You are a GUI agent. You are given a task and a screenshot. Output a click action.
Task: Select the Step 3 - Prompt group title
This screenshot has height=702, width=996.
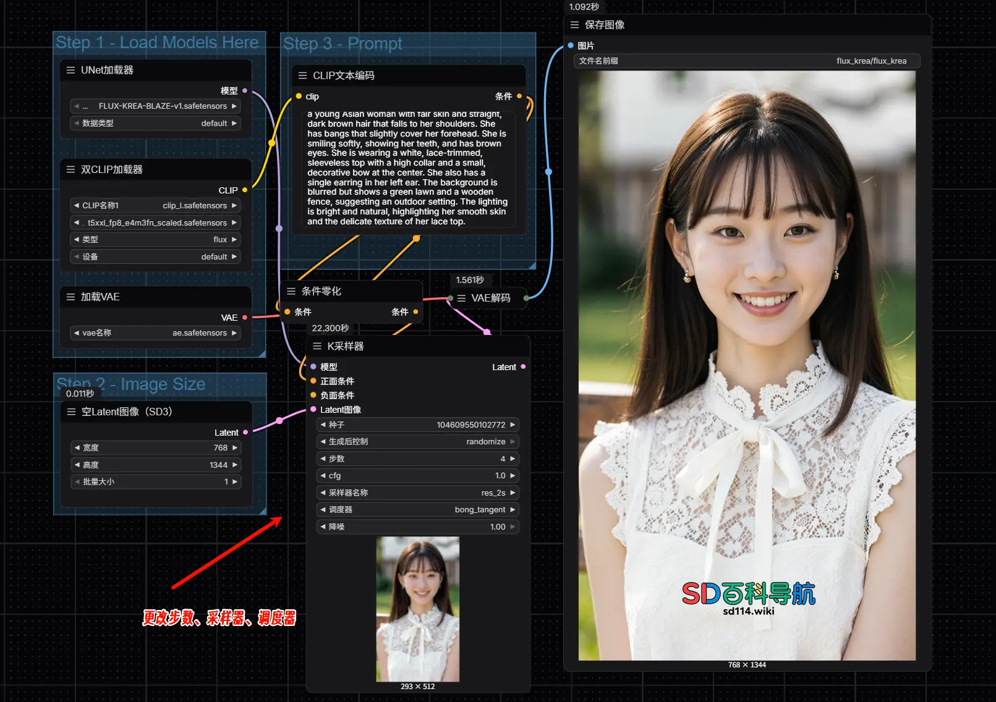tap(343, 44)
